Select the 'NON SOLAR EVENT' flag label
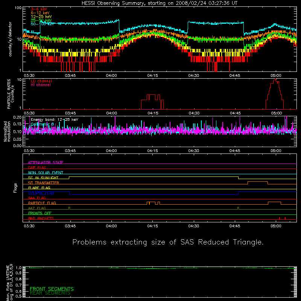The image size is (301, 301). [46, 173]
